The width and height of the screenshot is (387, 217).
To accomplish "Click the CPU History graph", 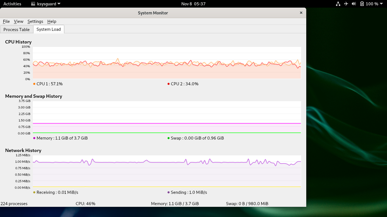I will [167, 63].
